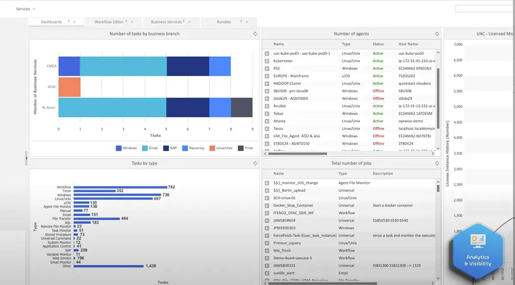Open details icon for HADOOP Cluster agent
The width and height of the screenshot is (515, 285).
[x=267, y=83]
